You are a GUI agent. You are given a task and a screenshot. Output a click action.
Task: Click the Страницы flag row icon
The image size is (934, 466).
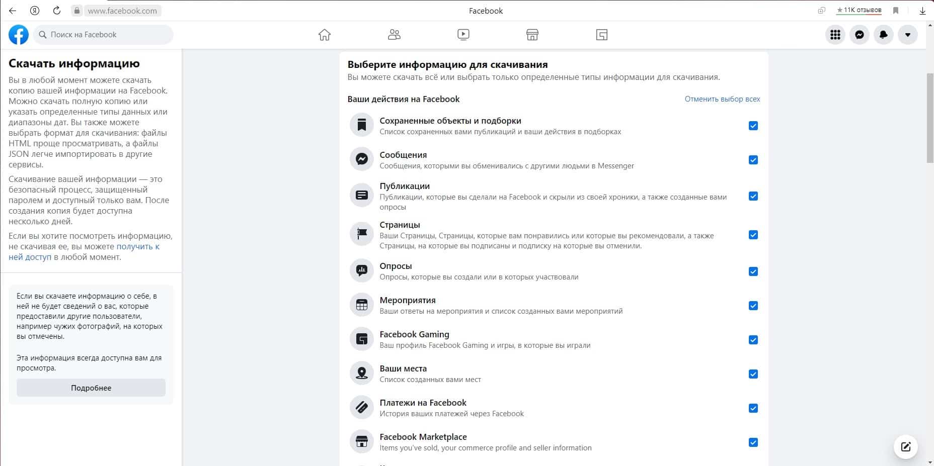point(362,235)
